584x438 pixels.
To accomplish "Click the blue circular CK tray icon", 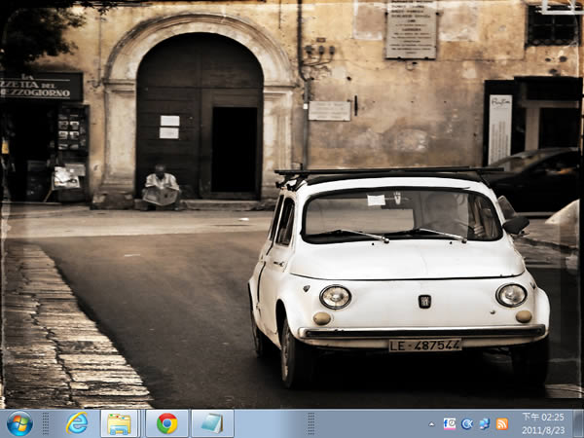I will [467, 423].
